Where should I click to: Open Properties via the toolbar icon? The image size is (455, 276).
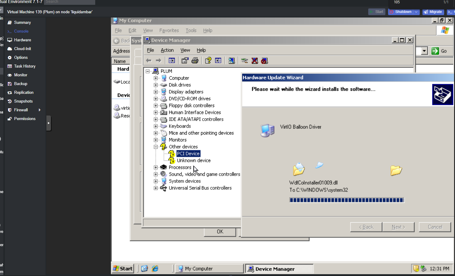point(185,61)
